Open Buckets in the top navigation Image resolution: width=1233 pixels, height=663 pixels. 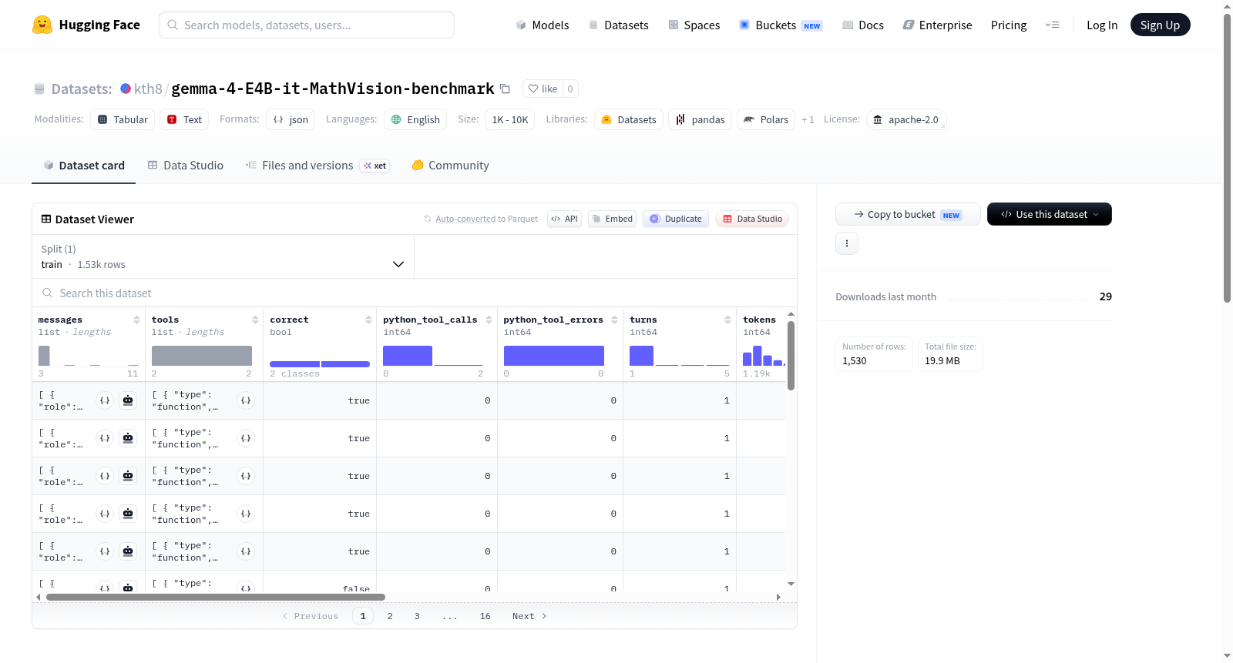(781, 25)
